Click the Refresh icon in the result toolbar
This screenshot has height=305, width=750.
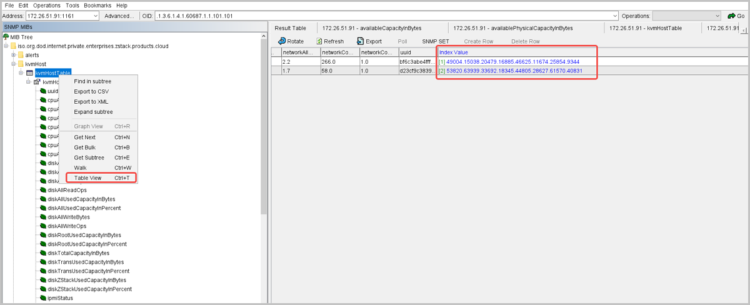[319, 41]
